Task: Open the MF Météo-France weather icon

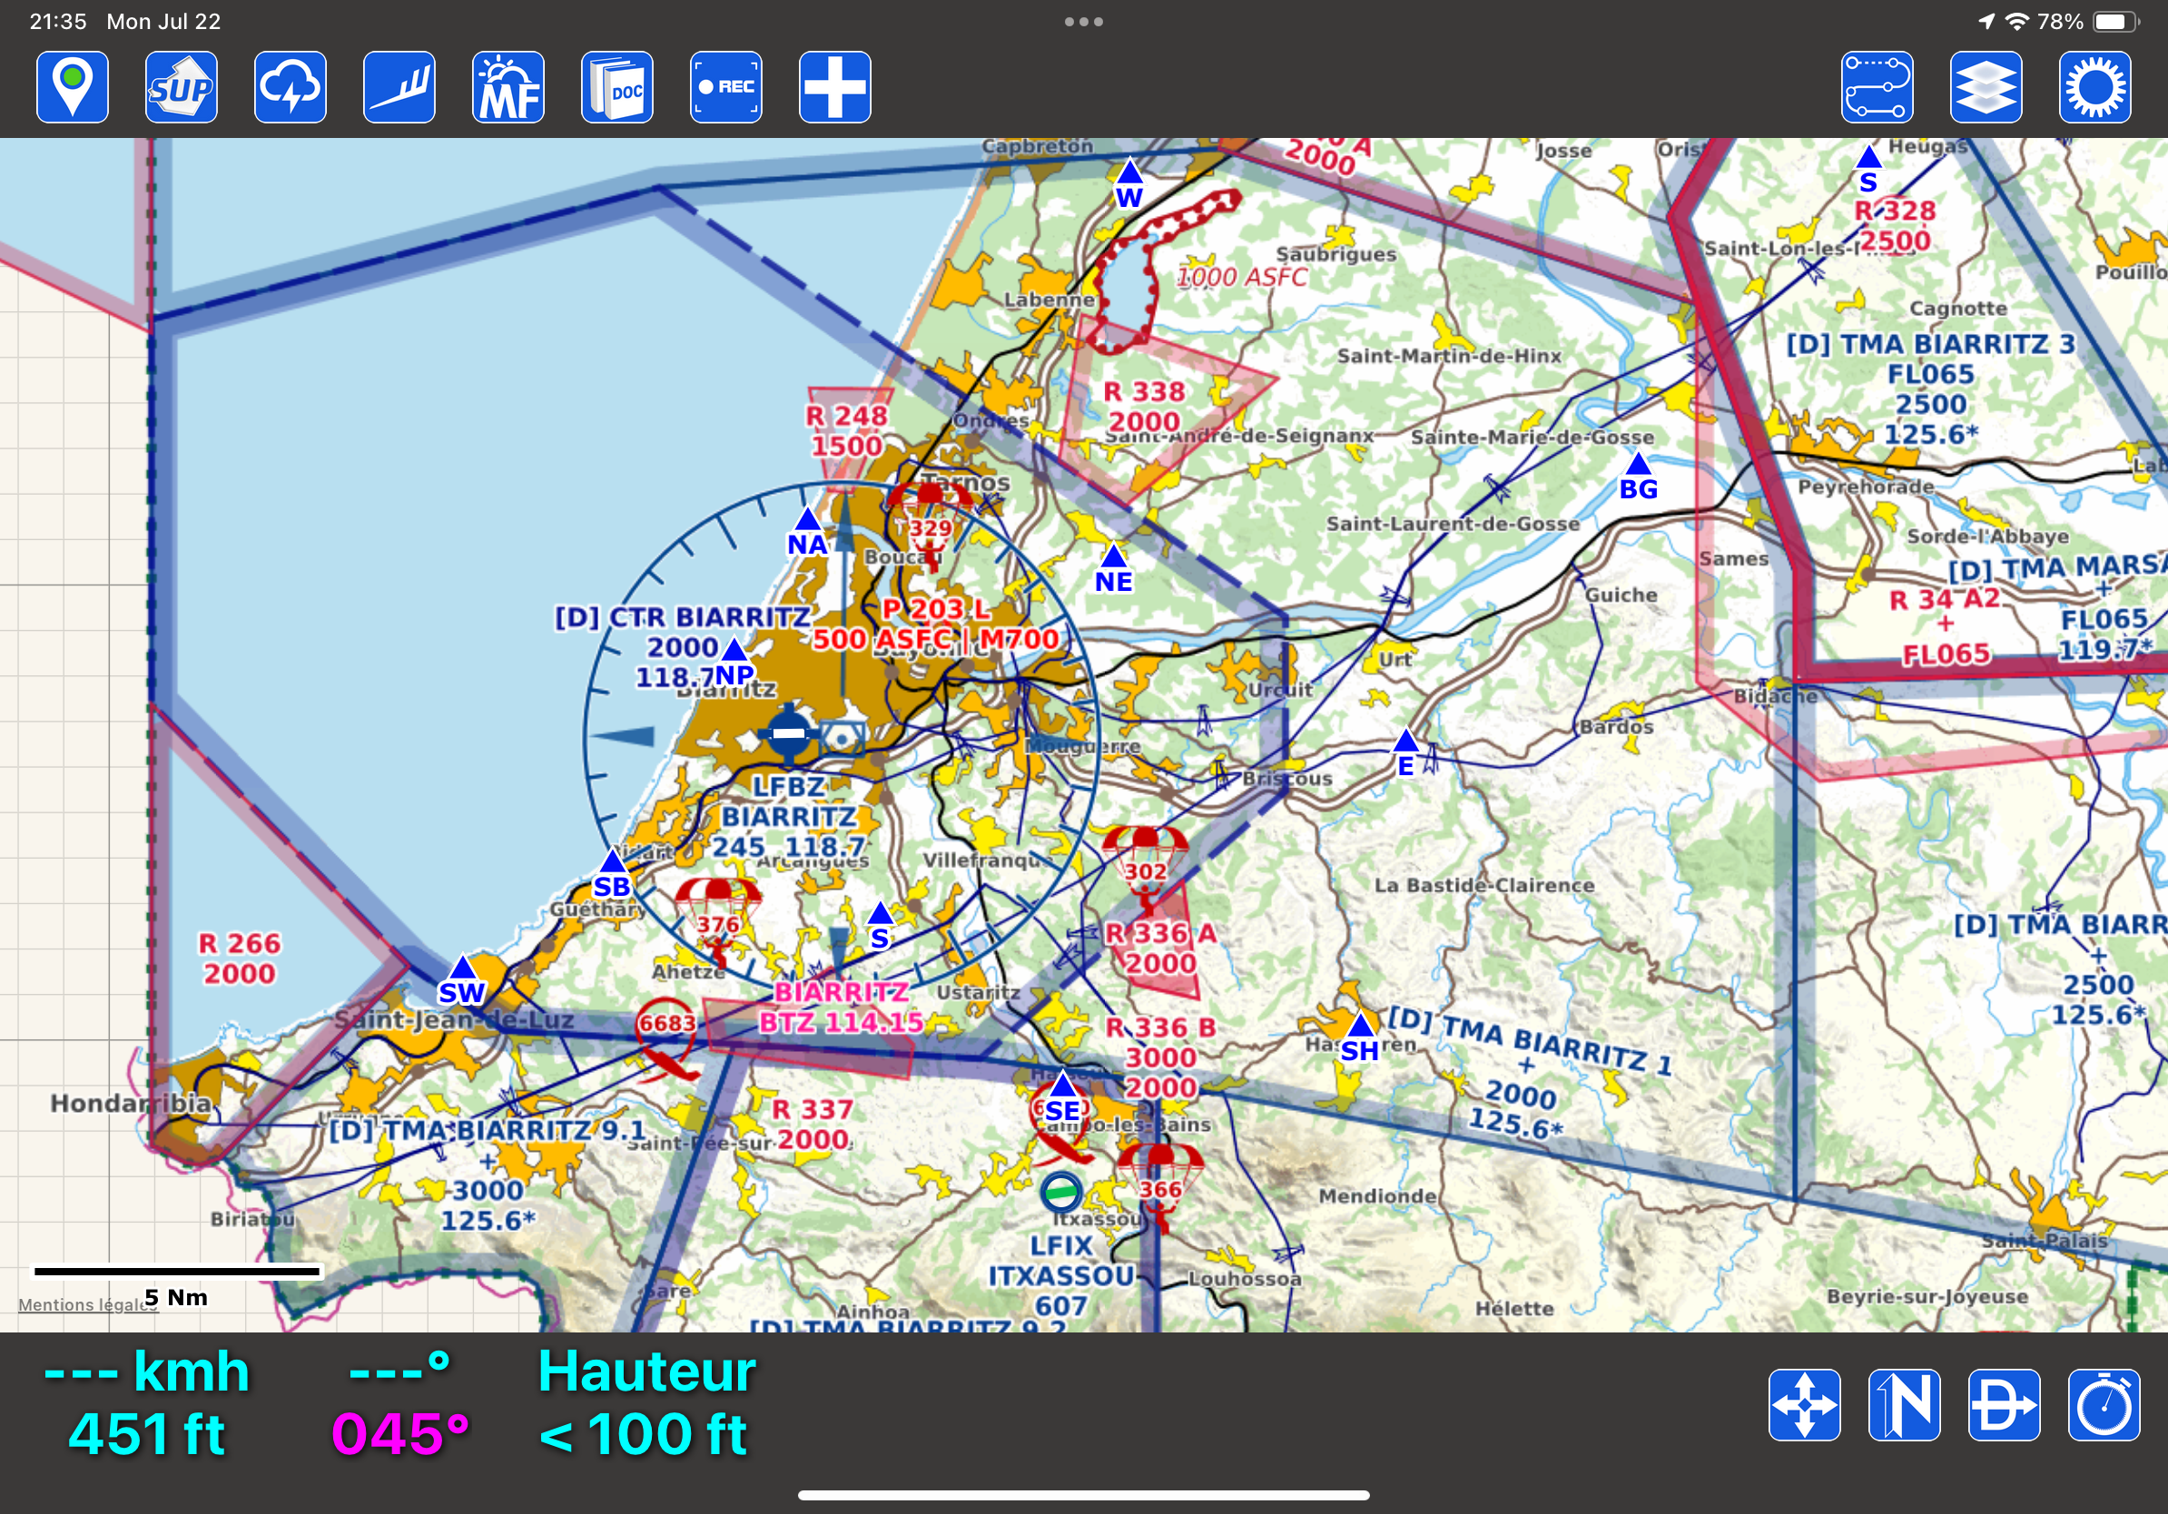Action: 508,87
